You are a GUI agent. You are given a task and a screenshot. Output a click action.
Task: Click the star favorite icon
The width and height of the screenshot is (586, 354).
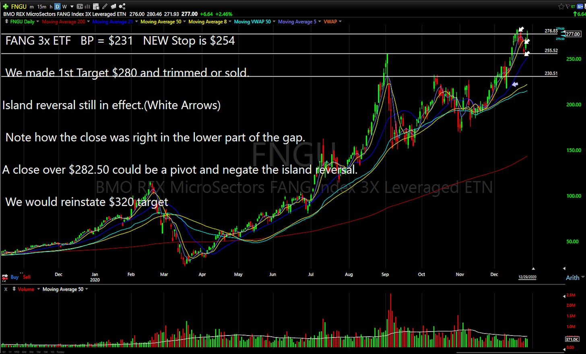pyautogui.click(x=561, y=6)
